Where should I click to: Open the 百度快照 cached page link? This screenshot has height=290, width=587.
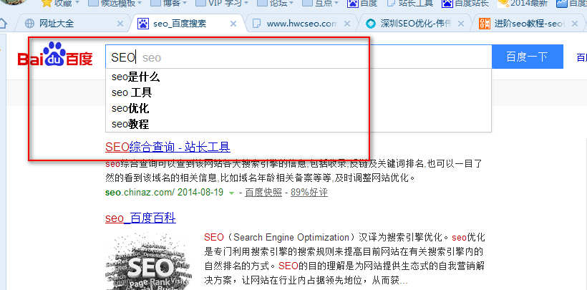(263, 193)
